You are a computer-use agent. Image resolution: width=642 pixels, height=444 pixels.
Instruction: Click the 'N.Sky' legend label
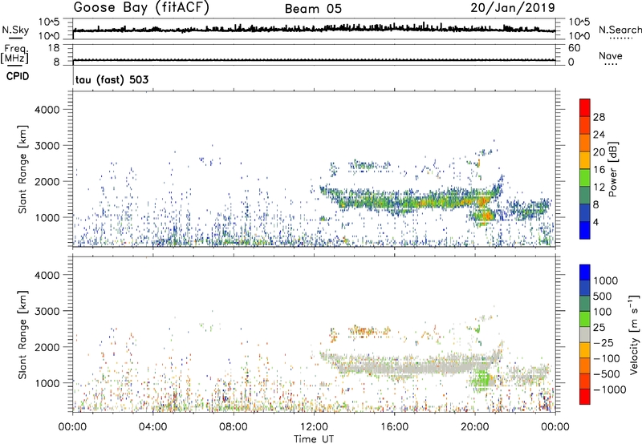(x=15, y=30)
